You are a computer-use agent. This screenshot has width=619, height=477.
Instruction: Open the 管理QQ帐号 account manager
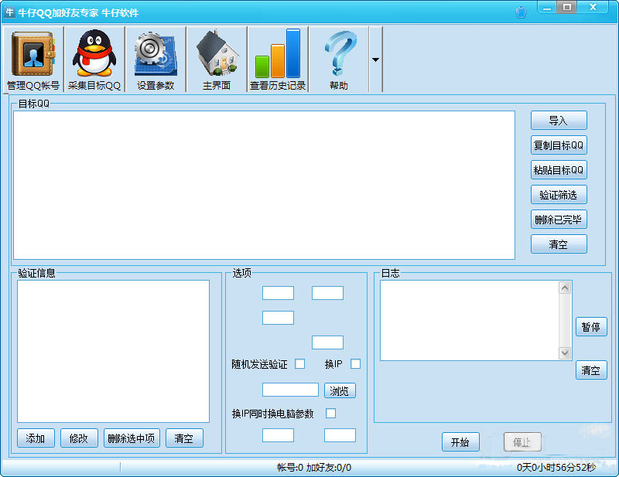click(x=32, y=54)
